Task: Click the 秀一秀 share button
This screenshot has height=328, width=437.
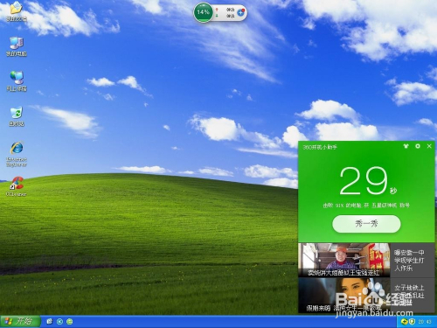Action: pos(366,224)
